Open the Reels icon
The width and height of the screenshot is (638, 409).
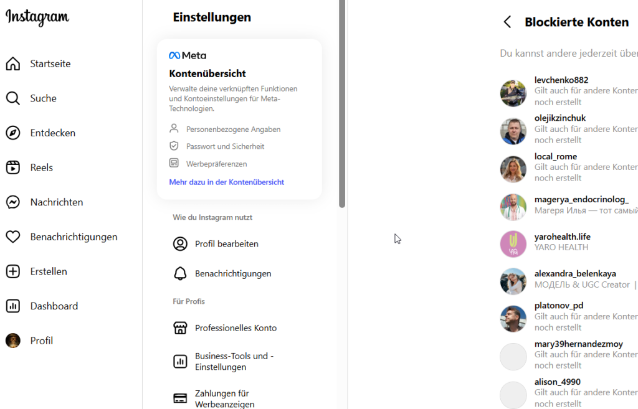[13, 167]
